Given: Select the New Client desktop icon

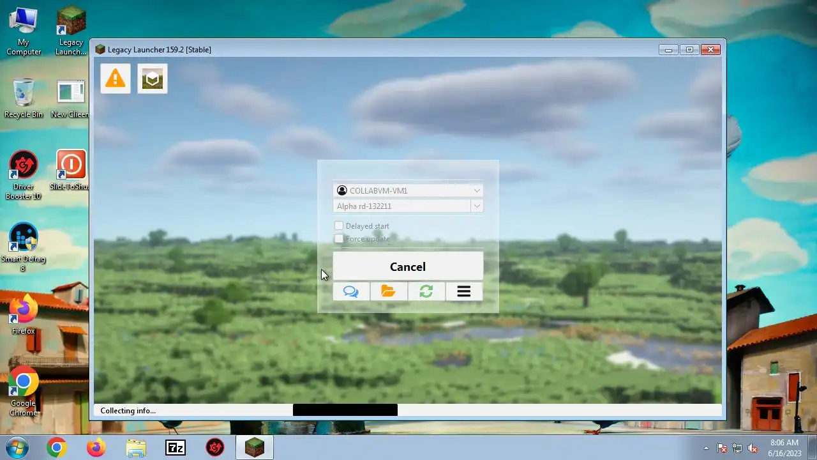Looking at the screenshot, I should click(70, 98).
